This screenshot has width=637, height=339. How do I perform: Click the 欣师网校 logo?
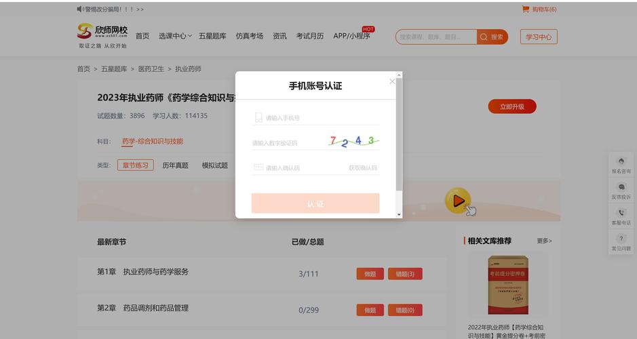point(102,35)
